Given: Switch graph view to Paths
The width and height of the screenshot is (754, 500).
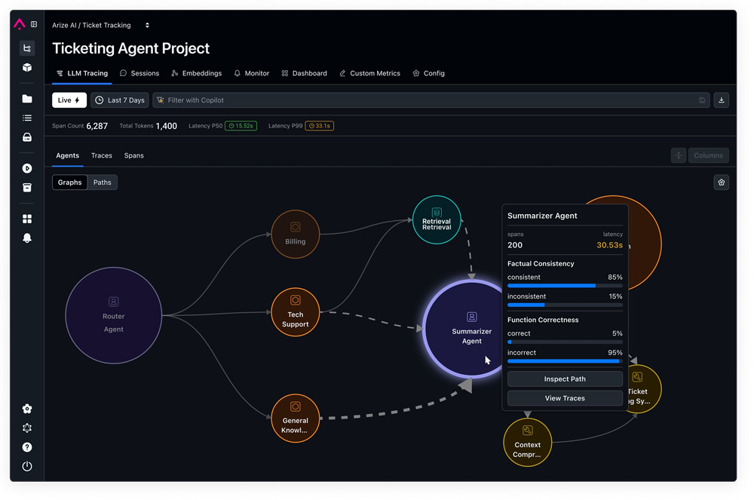Looking at the screenshot, I should (x=103, y=183).
